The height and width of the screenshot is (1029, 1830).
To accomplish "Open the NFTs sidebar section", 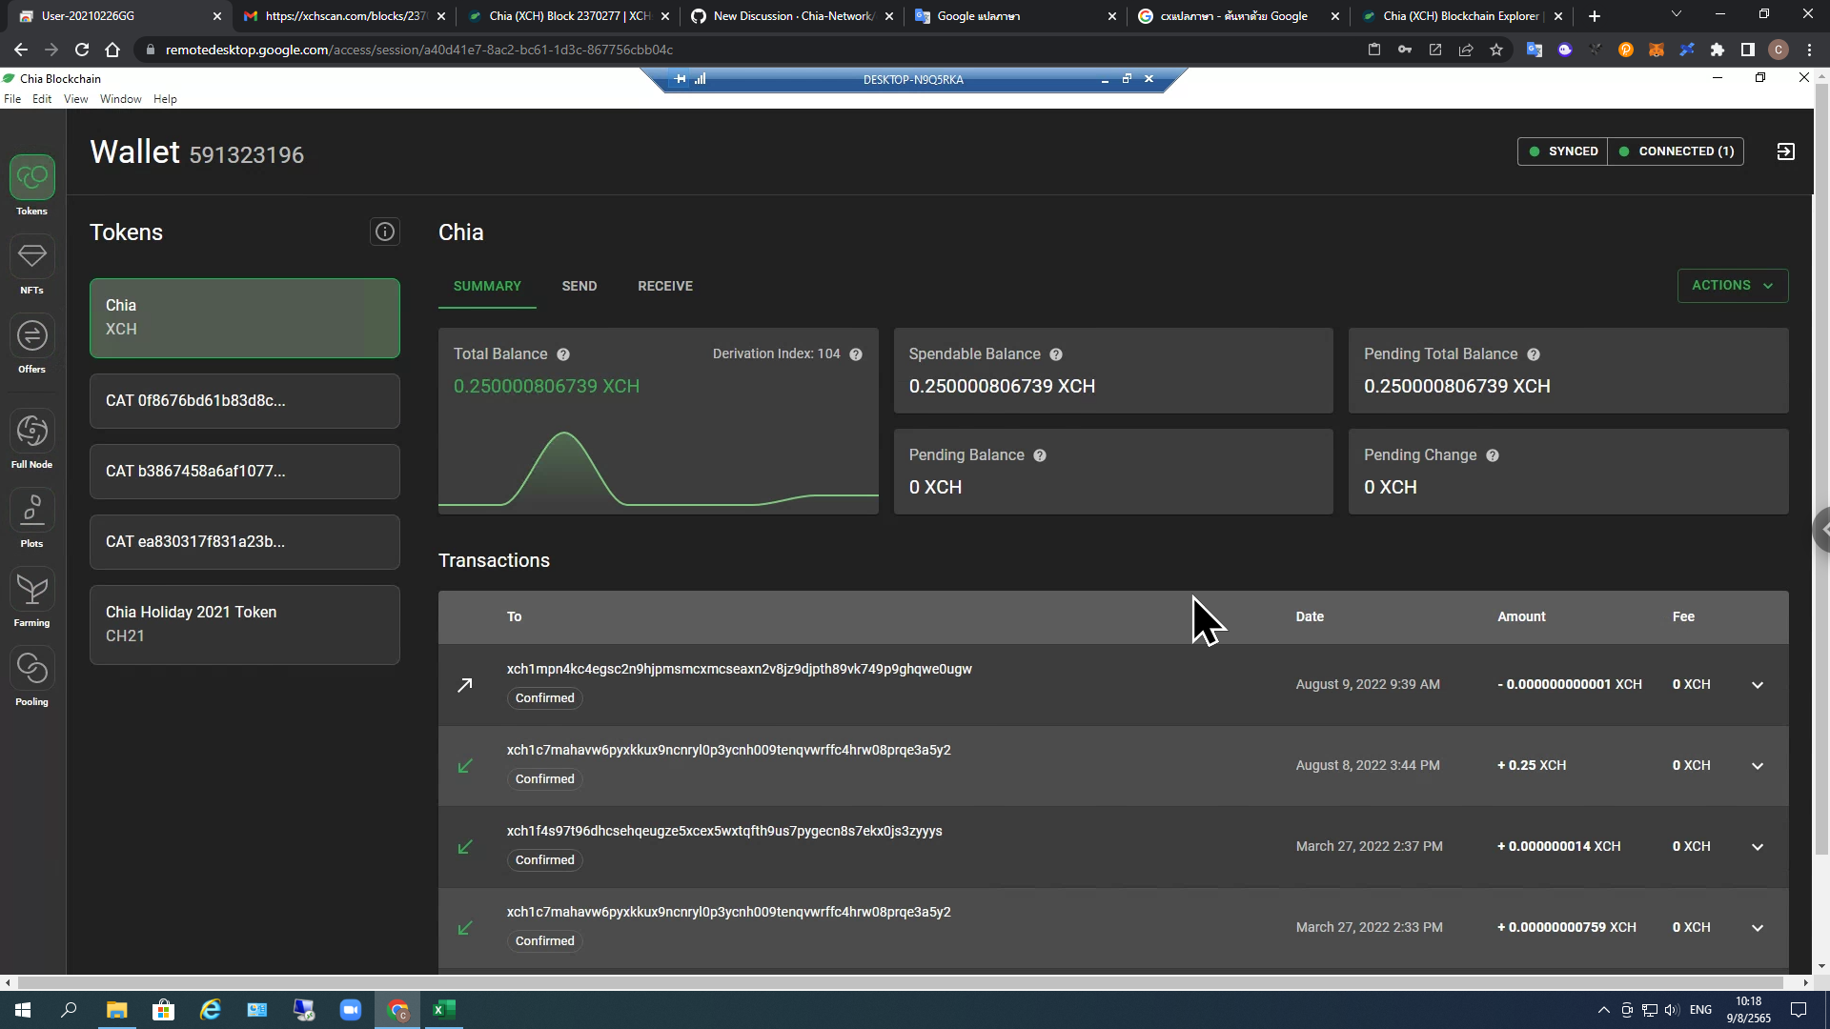I will click(x=32, y=265).
